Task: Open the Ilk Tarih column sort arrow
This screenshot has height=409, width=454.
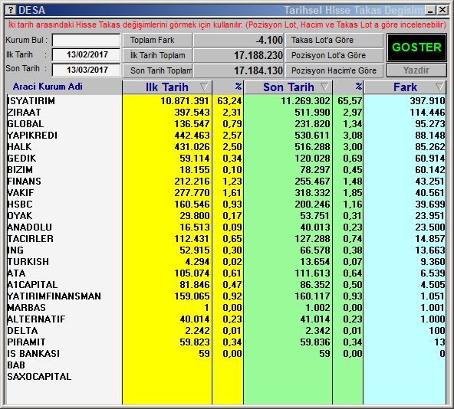Action: pos(204,87)
